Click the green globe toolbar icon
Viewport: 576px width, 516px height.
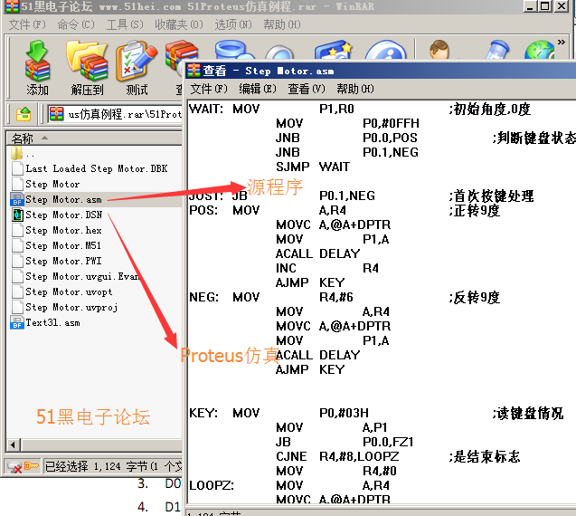(539, 50)
